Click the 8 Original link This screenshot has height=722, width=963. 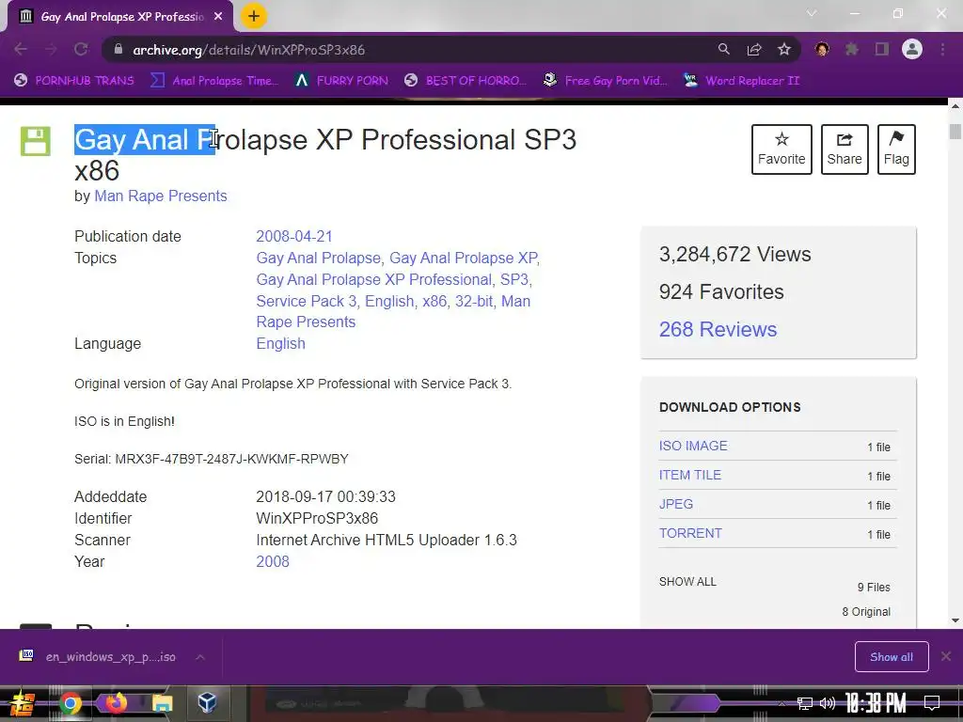pos(866,611)
